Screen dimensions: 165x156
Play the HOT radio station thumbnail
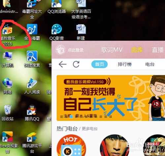tap(71, 145)
